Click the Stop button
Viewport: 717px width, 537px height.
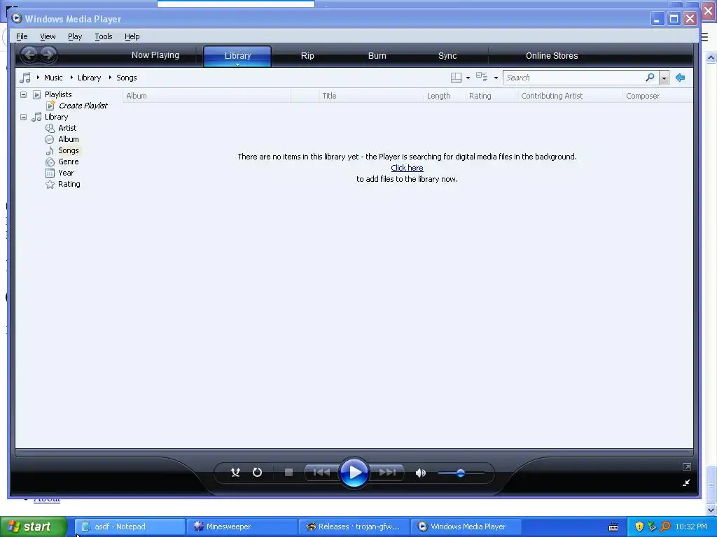coord(288,472)
